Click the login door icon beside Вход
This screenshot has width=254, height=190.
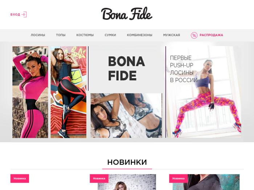(24, 14)
